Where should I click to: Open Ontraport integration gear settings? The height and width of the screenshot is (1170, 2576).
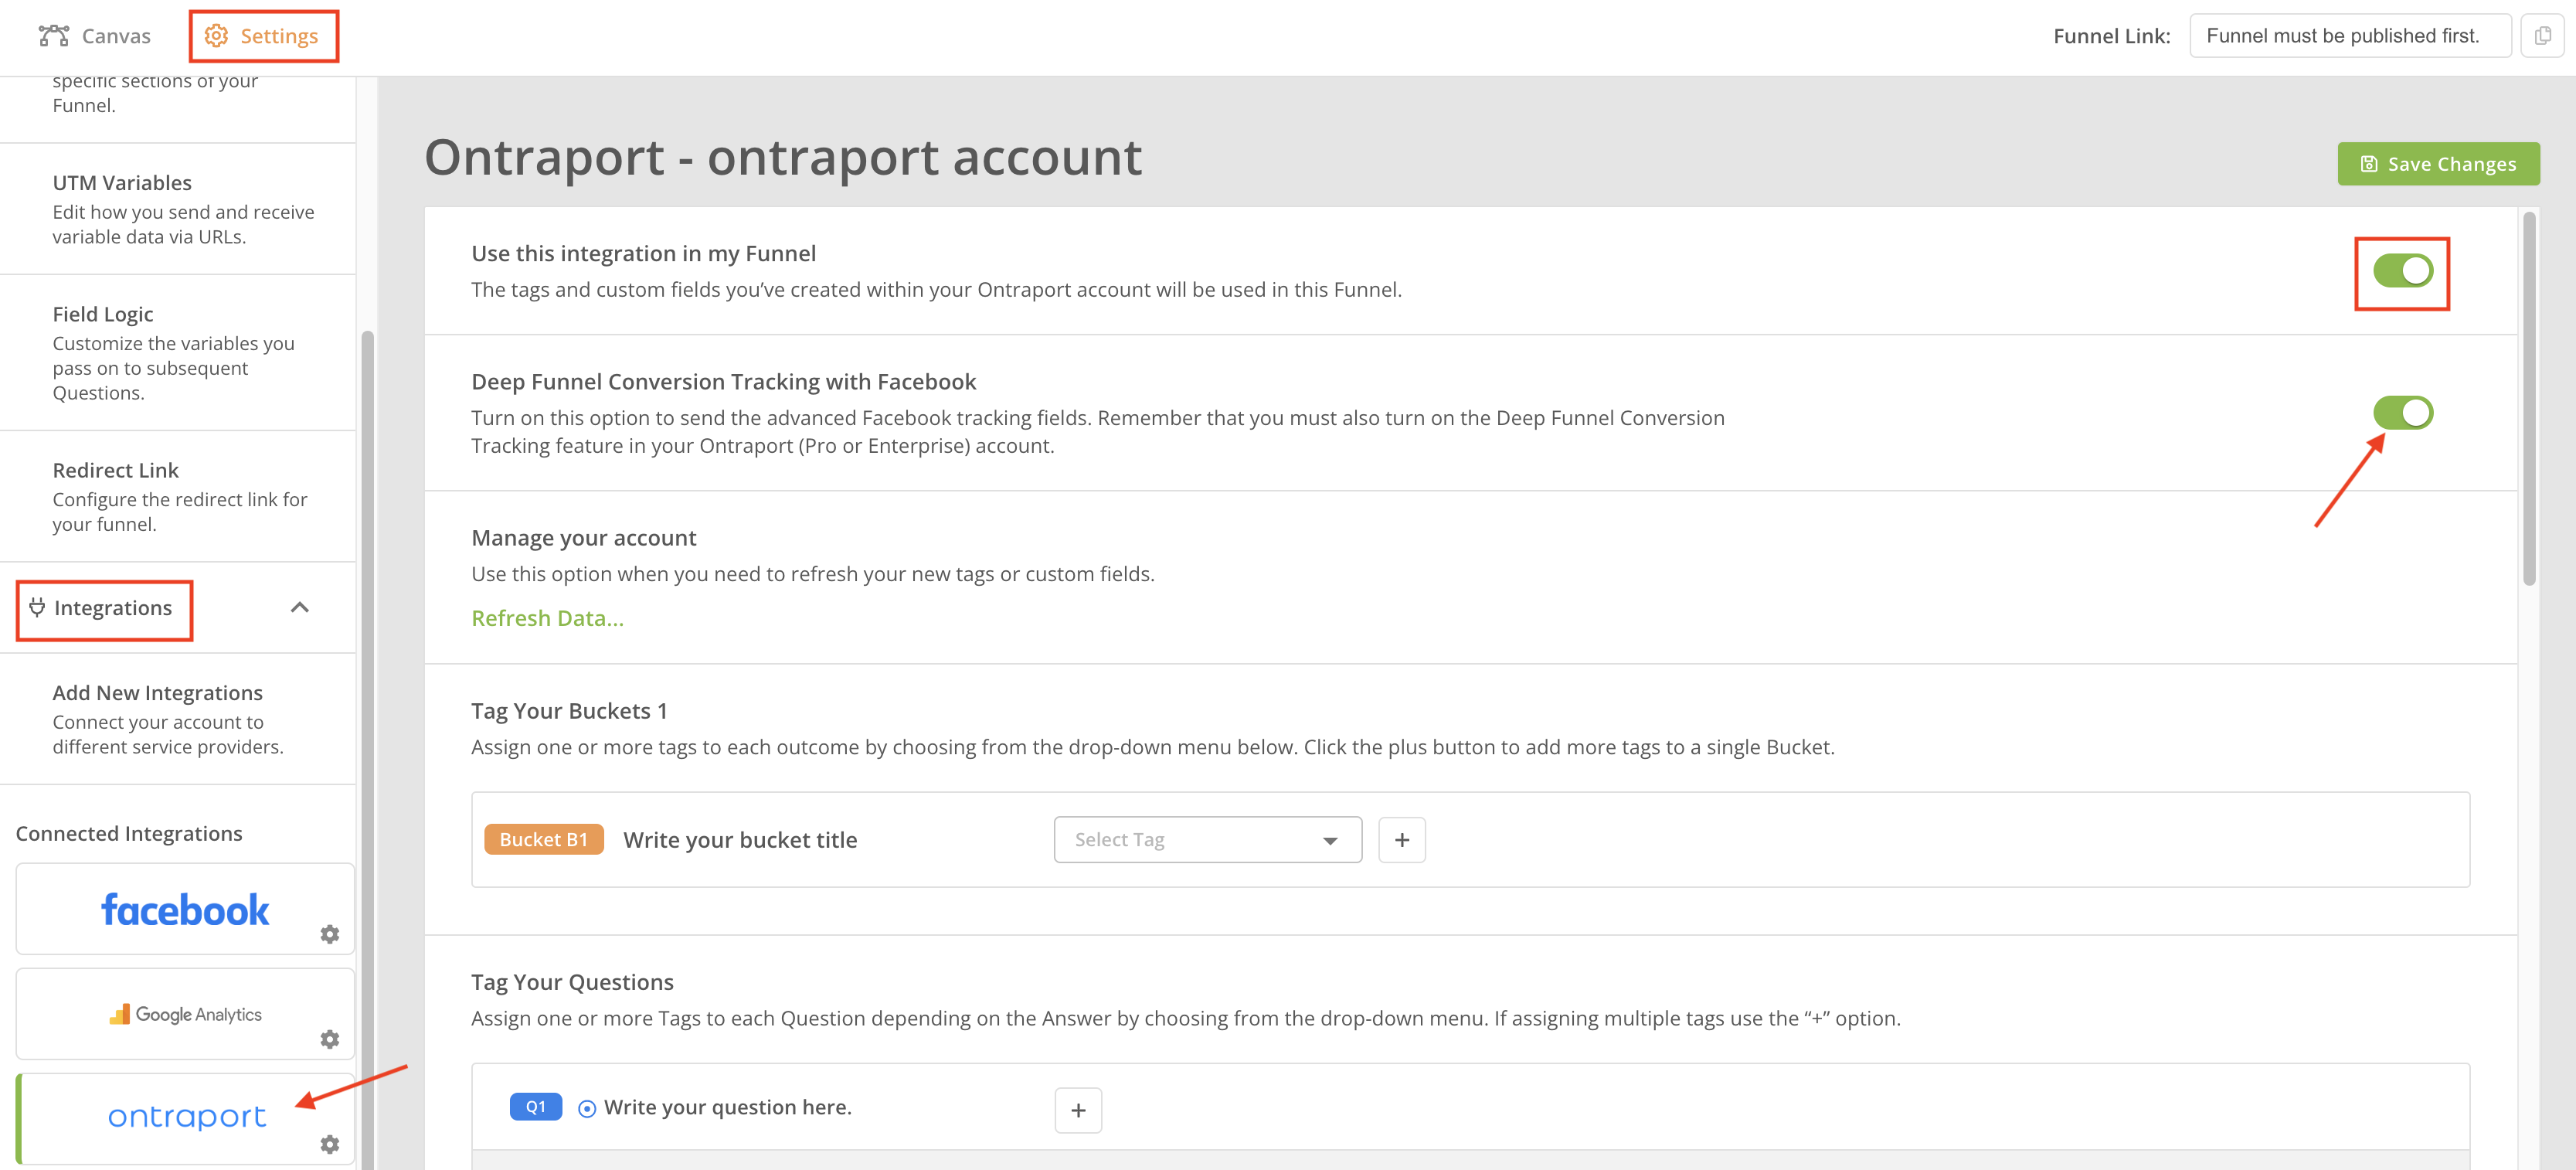pyautogui.click(x=329, y=1144)
